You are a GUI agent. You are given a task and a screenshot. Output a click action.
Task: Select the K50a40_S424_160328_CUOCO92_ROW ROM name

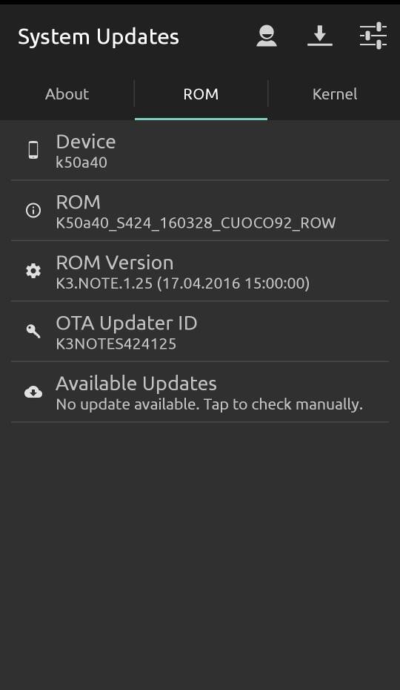coord(196,223)
